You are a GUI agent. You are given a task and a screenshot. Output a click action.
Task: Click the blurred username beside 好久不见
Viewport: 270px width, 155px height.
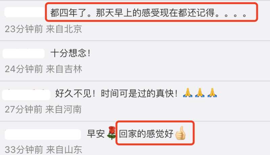click(26, 94)
